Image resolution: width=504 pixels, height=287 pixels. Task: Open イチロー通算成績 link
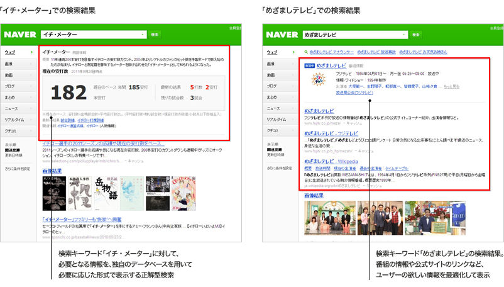tap(70, 126)
